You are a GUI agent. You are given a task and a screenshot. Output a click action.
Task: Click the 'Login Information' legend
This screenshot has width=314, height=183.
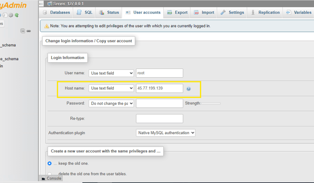[x=68, y=57]
